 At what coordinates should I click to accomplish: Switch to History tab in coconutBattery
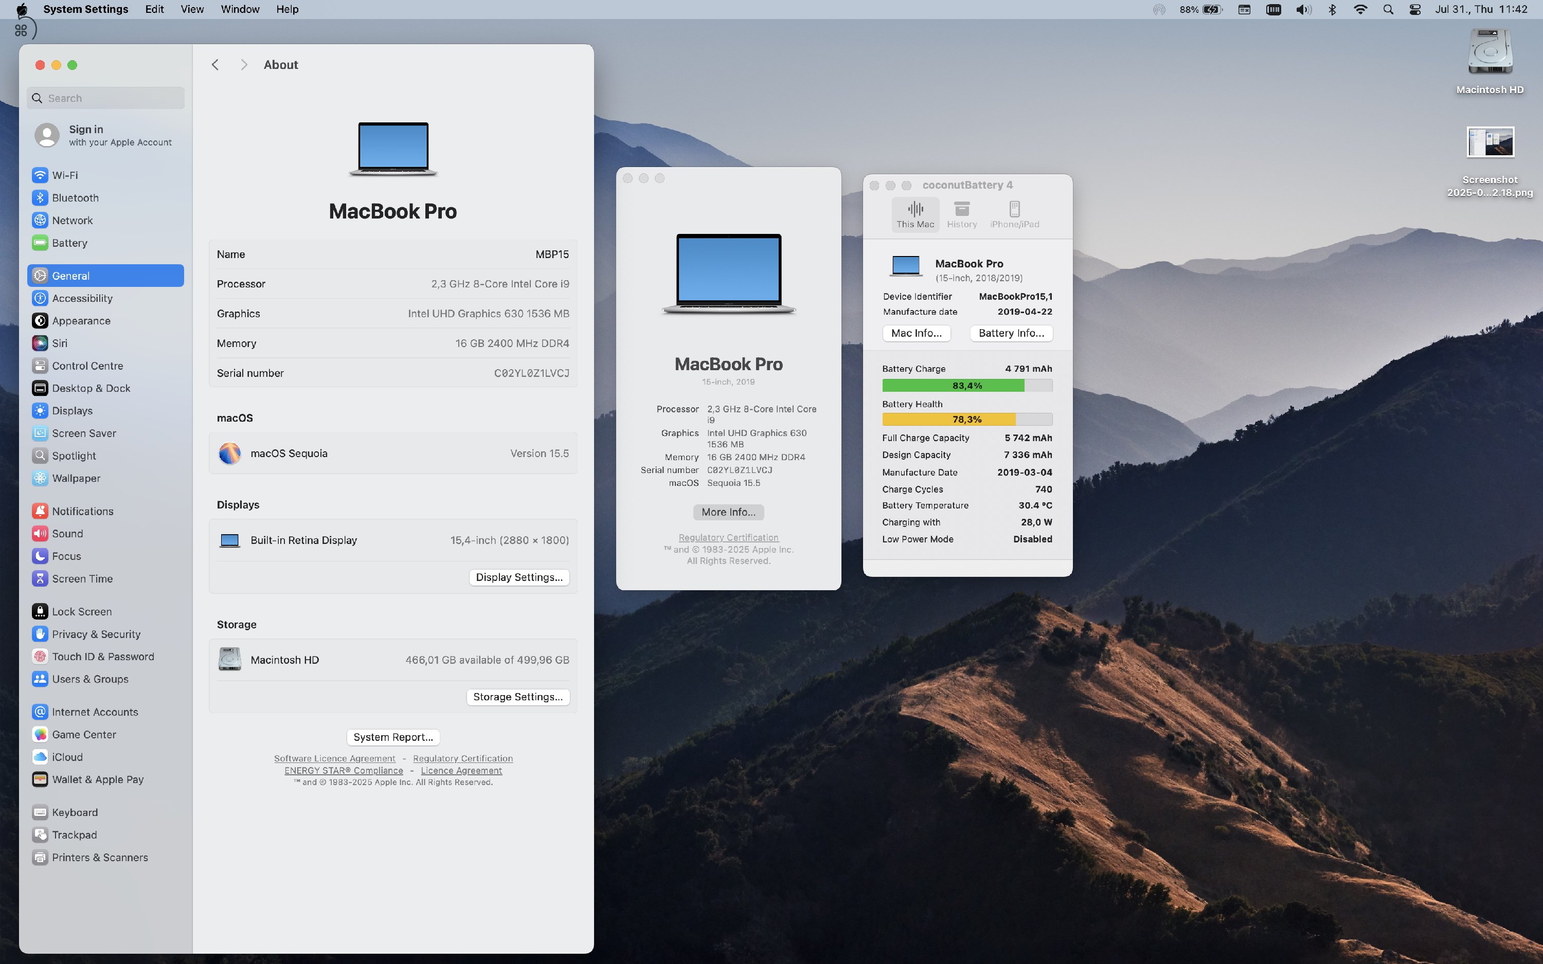961,215
